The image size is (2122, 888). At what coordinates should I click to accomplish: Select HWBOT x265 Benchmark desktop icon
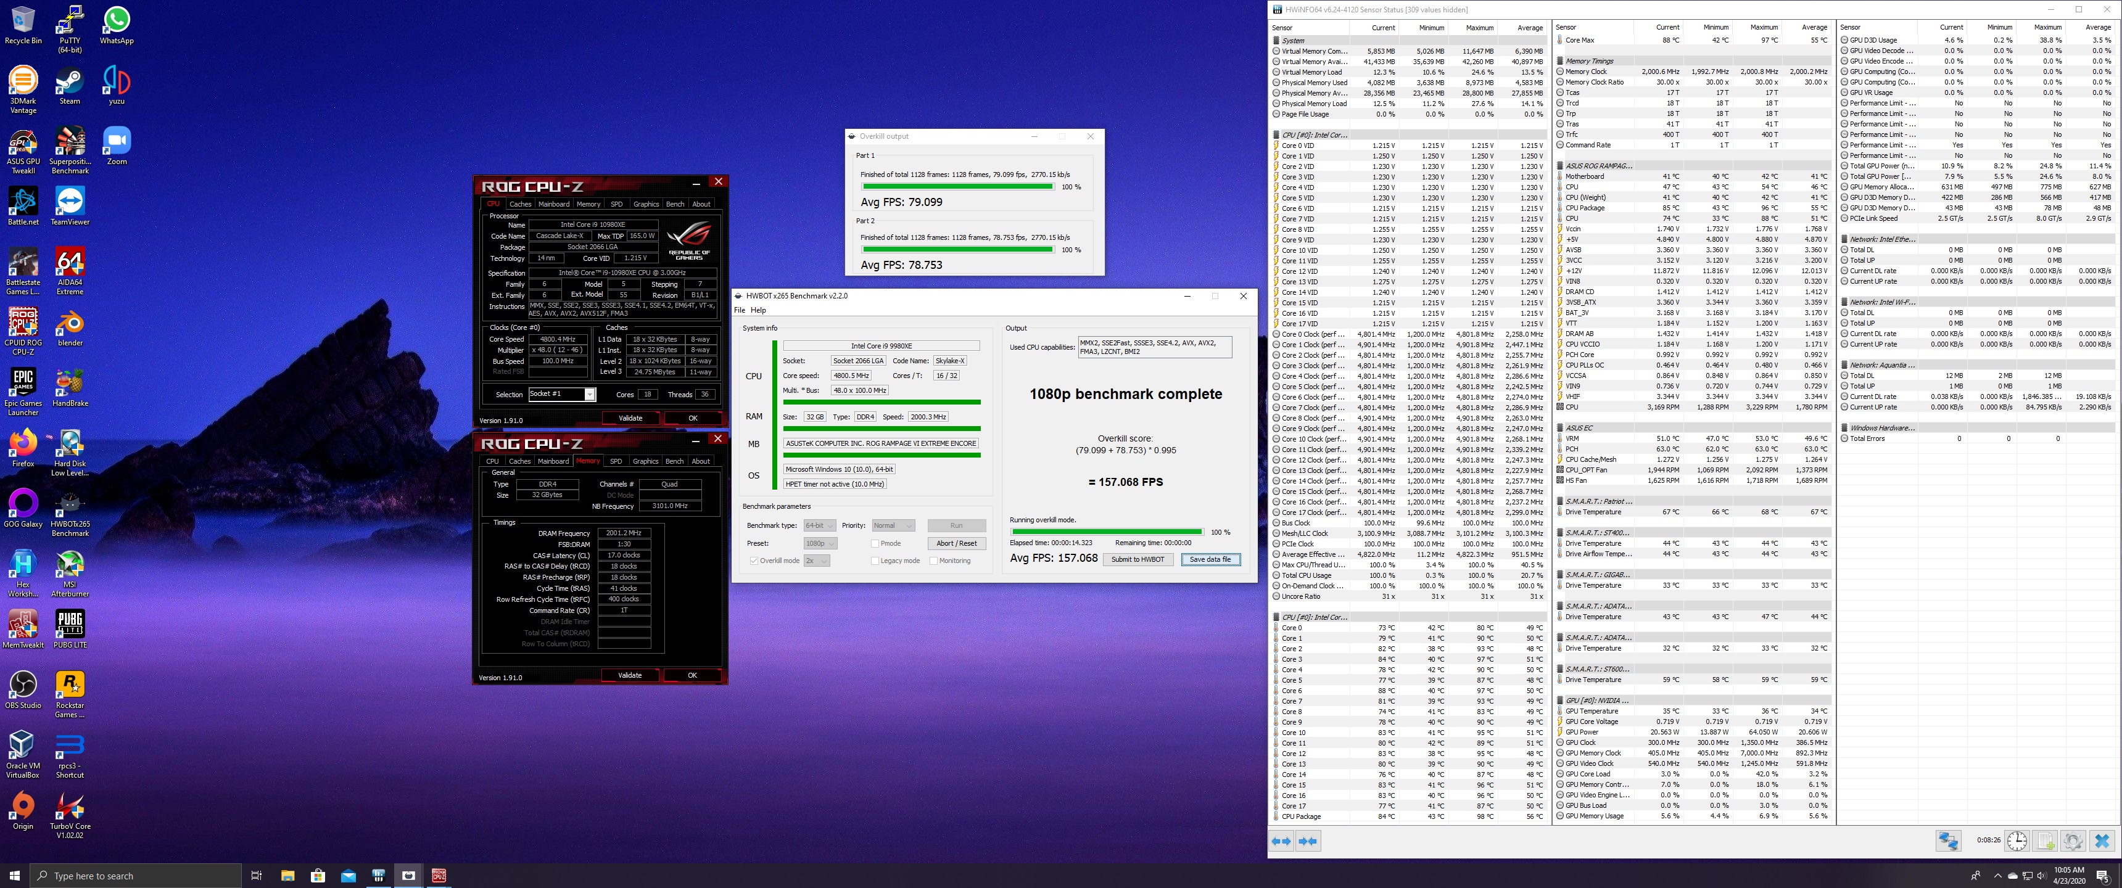[x=70, y=514]
